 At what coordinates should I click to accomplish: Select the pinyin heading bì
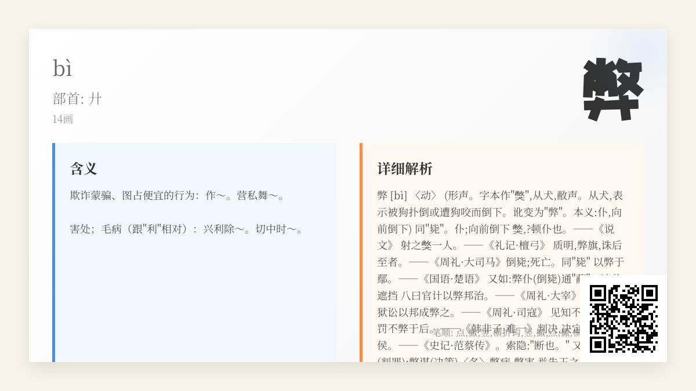pyautogui.click(x=63, y=68)
